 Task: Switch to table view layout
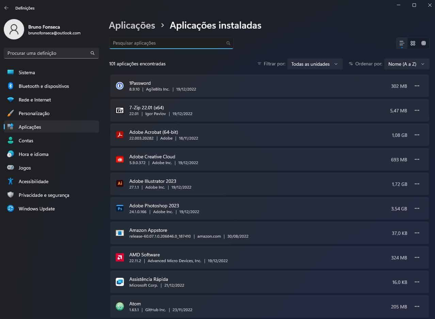coord(423,43)
